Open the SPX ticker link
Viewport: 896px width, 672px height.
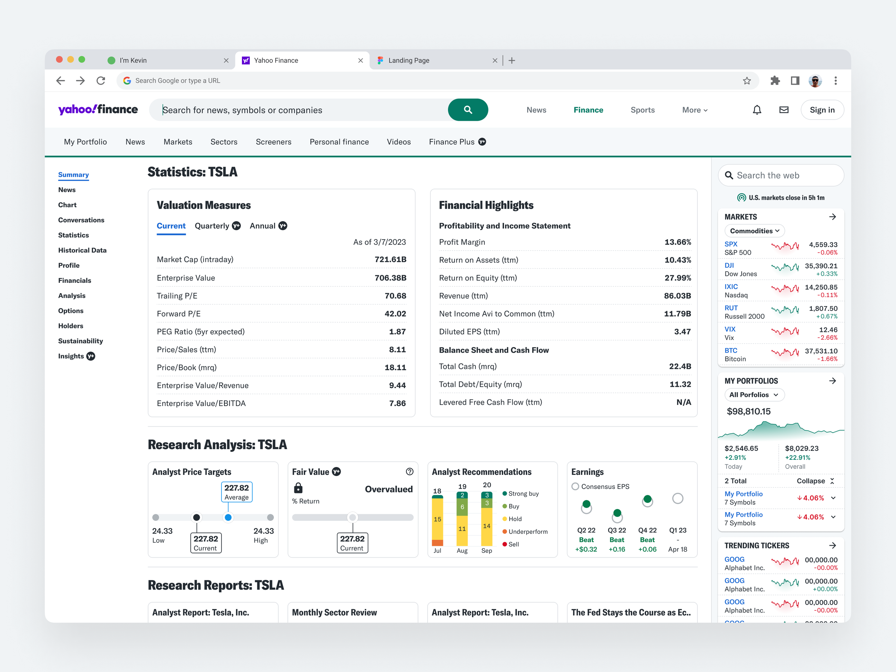tap(731, 244)
